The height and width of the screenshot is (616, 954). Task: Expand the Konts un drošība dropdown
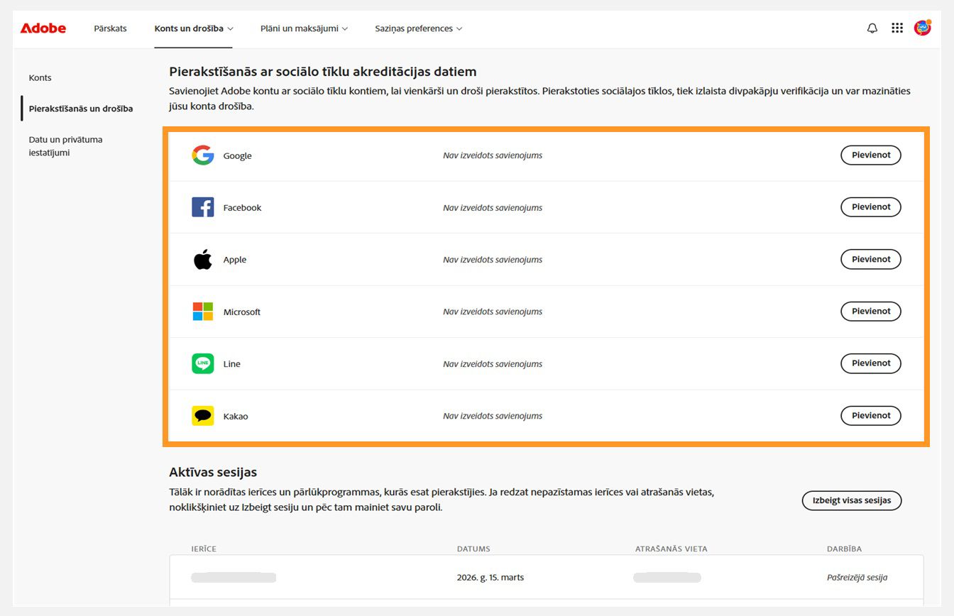pyautogui.click(x=194, y=28)
